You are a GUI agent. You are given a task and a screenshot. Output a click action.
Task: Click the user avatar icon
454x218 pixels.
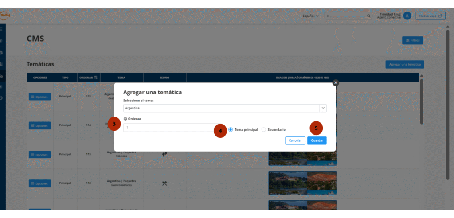407,16
